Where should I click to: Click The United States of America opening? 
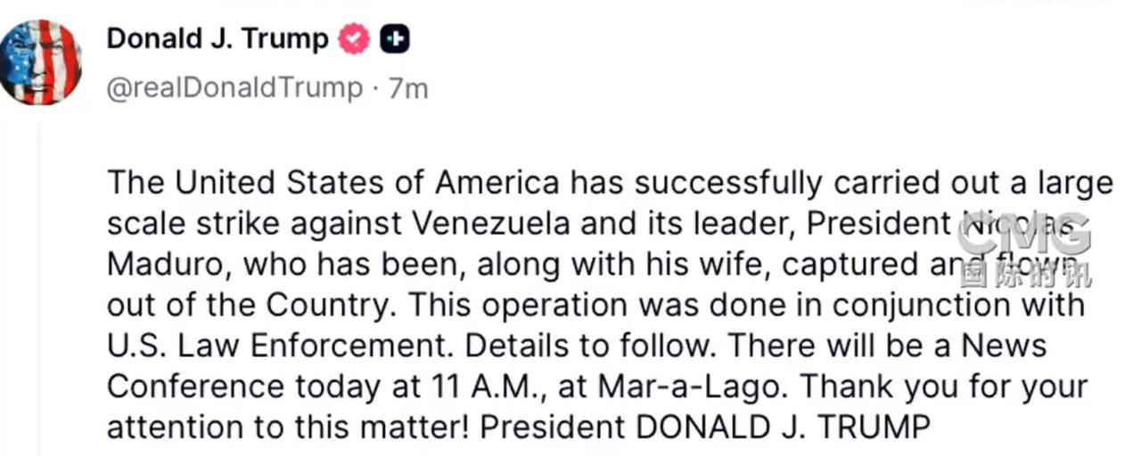point(333,182)
